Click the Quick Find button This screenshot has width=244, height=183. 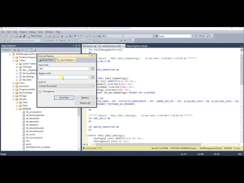(x=47, y=60)
